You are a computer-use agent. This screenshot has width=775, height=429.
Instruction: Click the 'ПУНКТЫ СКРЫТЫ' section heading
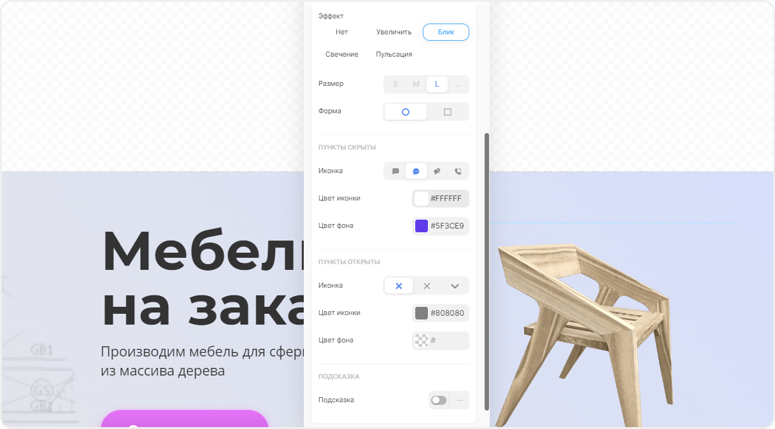(347, 148)
